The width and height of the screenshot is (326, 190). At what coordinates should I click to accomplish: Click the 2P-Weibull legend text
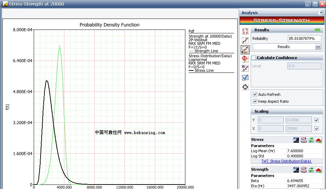tap(198, 40)
